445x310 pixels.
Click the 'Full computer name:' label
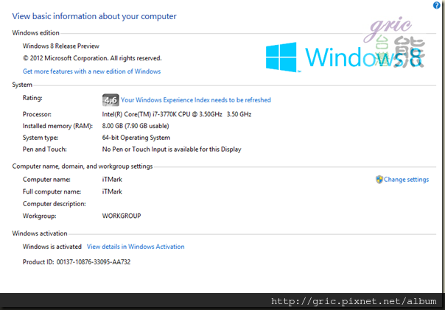click(52, 191)
